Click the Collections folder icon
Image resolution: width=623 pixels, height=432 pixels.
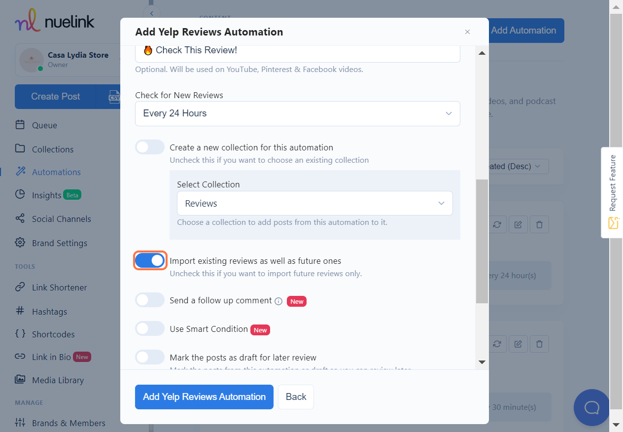pyautogui.click(x=20, y=149)
